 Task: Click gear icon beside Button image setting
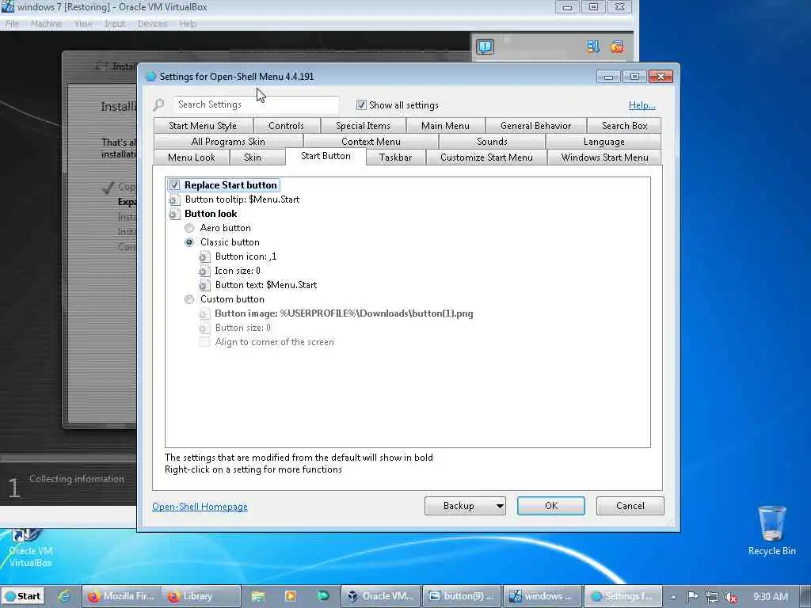click(205, 313)
